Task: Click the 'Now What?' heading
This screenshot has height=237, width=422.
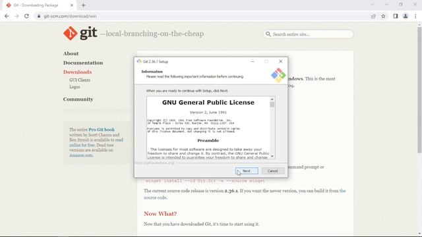Action: click(x=160, y=213)
